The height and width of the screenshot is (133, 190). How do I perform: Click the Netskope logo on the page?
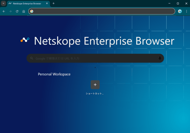25,40
